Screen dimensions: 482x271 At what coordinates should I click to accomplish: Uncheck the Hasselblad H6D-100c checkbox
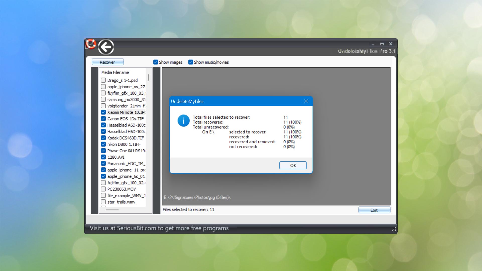click(x=103, y=131)
